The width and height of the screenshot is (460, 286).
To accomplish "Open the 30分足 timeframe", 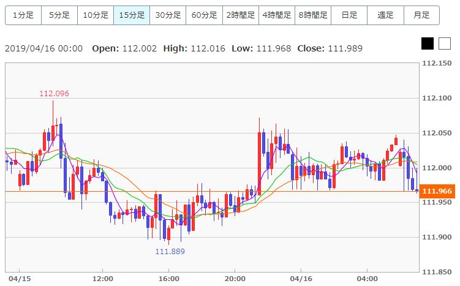I will tap(168, 15).
